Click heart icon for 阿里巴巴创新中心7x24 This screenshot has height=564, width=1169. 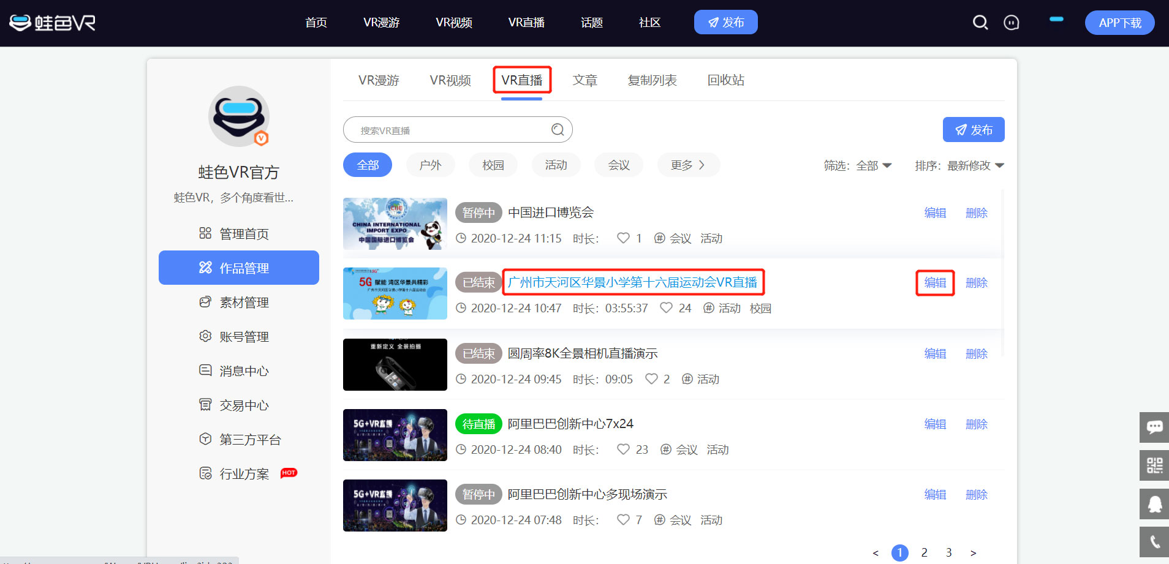click(x=623, y=449)
